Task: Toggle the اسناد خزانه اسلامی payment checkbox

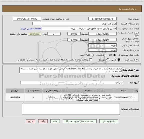Action: [x=91, y=60]
